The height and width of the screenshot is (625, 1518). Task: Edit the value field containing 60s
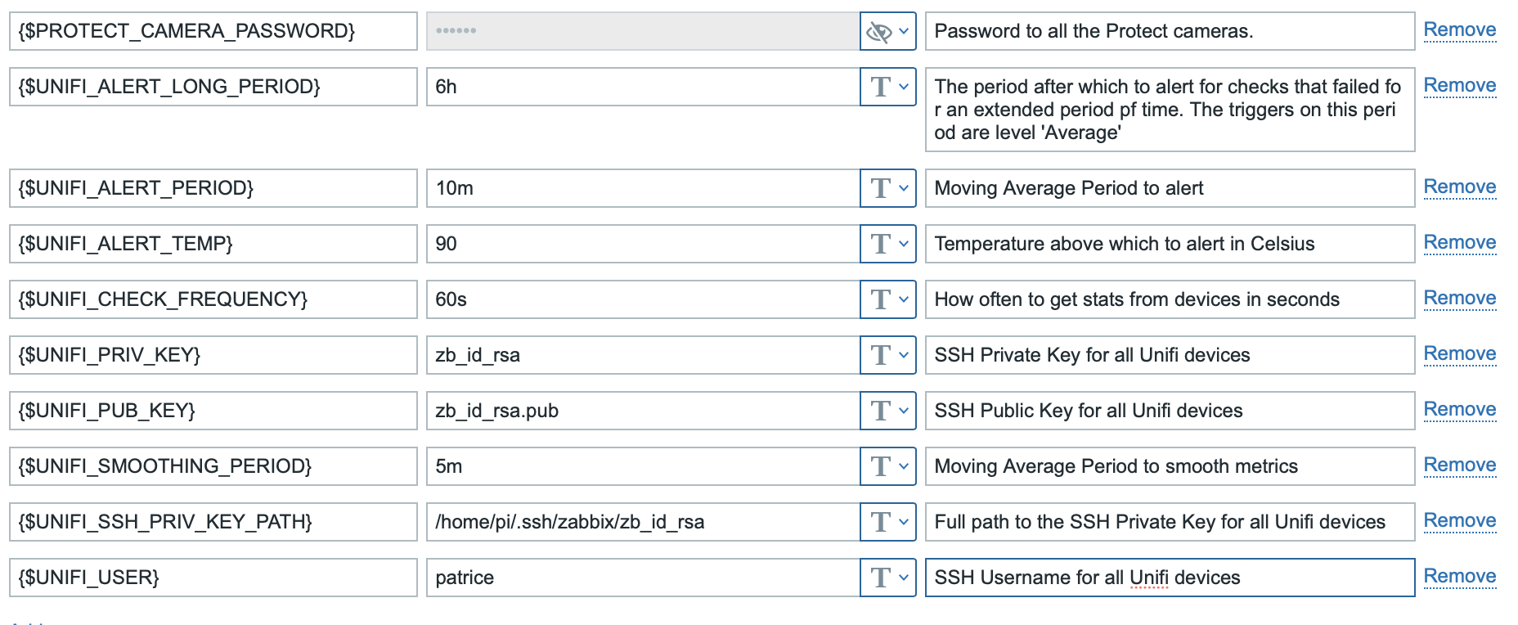(x=643, y=299)
